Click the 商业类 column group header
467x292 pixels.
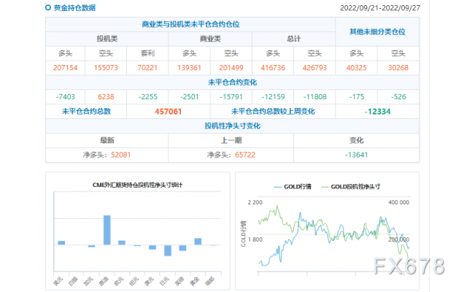[x=210, y=39]
